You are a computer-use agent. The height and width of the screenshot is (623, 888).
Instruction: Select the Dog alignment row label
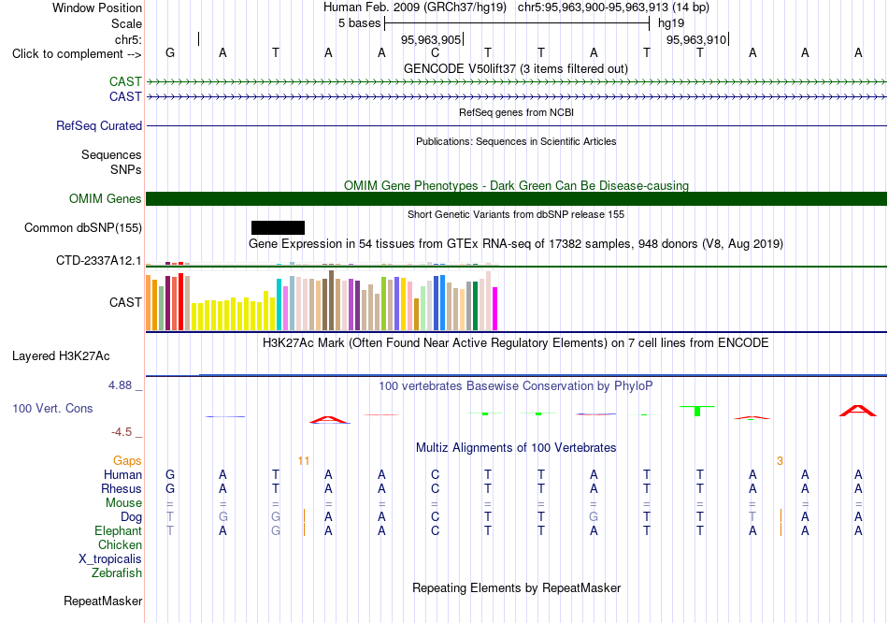coord(131,517)
